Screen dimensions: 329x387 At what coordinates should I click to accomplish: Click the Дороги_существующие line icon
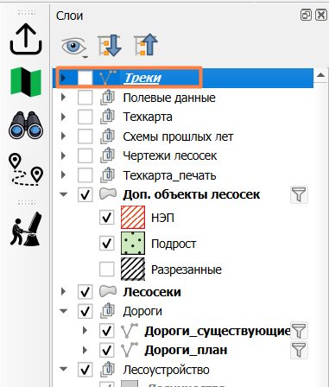(130, 331)
